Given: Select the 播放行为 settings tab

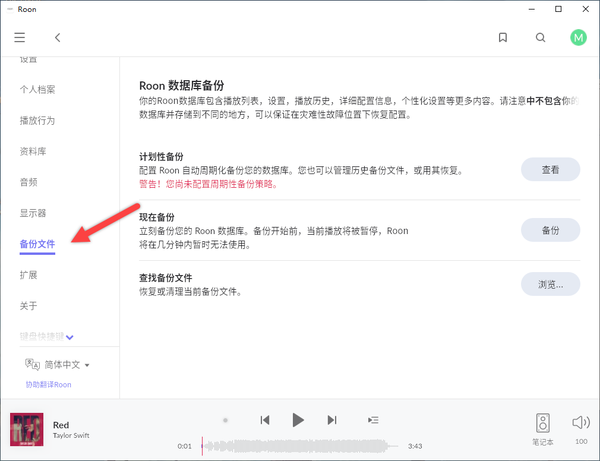Looking at the screenshot, I should point(37,121).
